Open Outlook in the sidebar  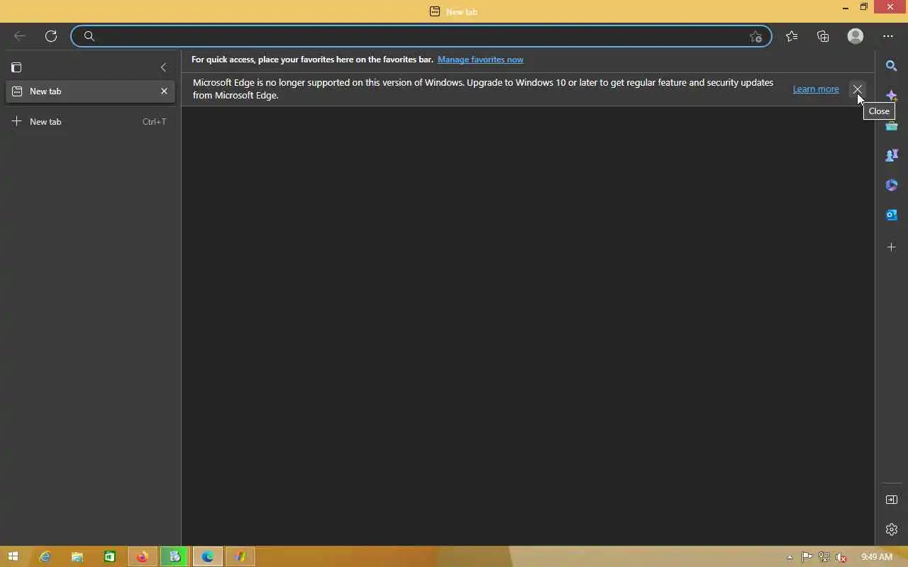click(x=892, y=215)
